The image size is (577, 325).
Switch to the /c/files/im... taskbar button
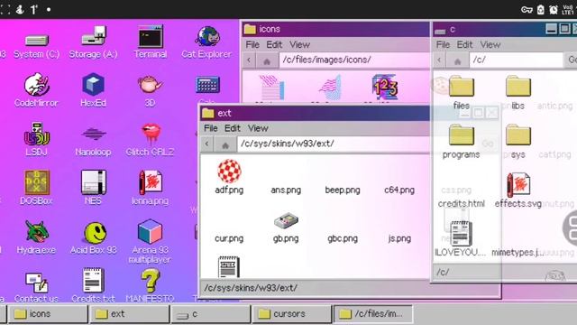point(373,314)
